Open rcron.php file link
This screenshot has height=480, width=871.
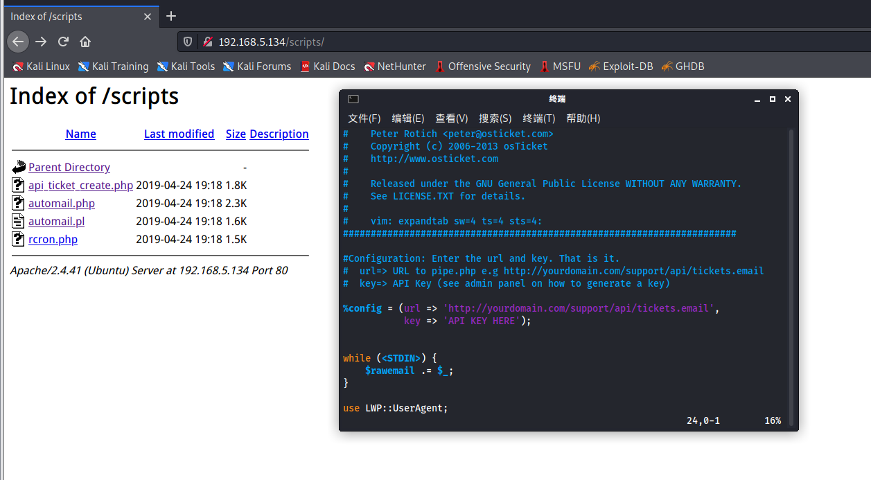[x=53, y=239]
